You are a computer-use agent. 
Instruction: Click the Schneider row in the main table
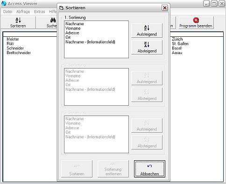tap(15, 48)
